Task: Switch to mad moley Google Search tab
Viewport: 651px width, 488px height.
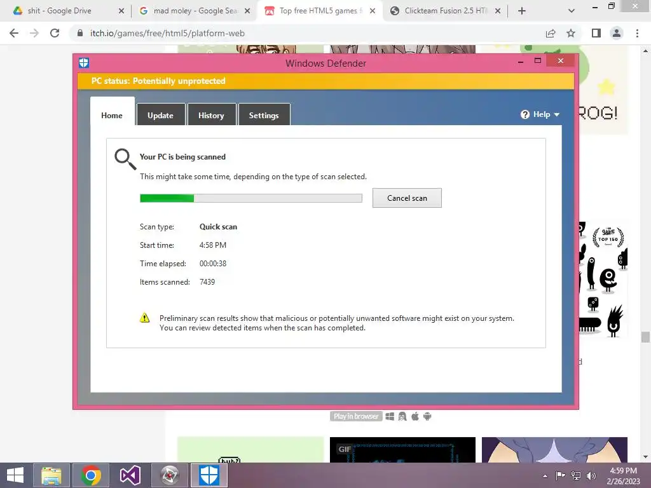Action: pos(193,11)
